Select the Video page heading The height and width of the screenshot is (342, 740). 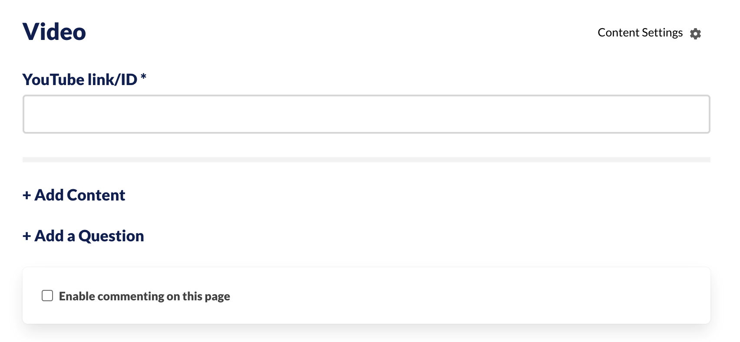(54, 32)
